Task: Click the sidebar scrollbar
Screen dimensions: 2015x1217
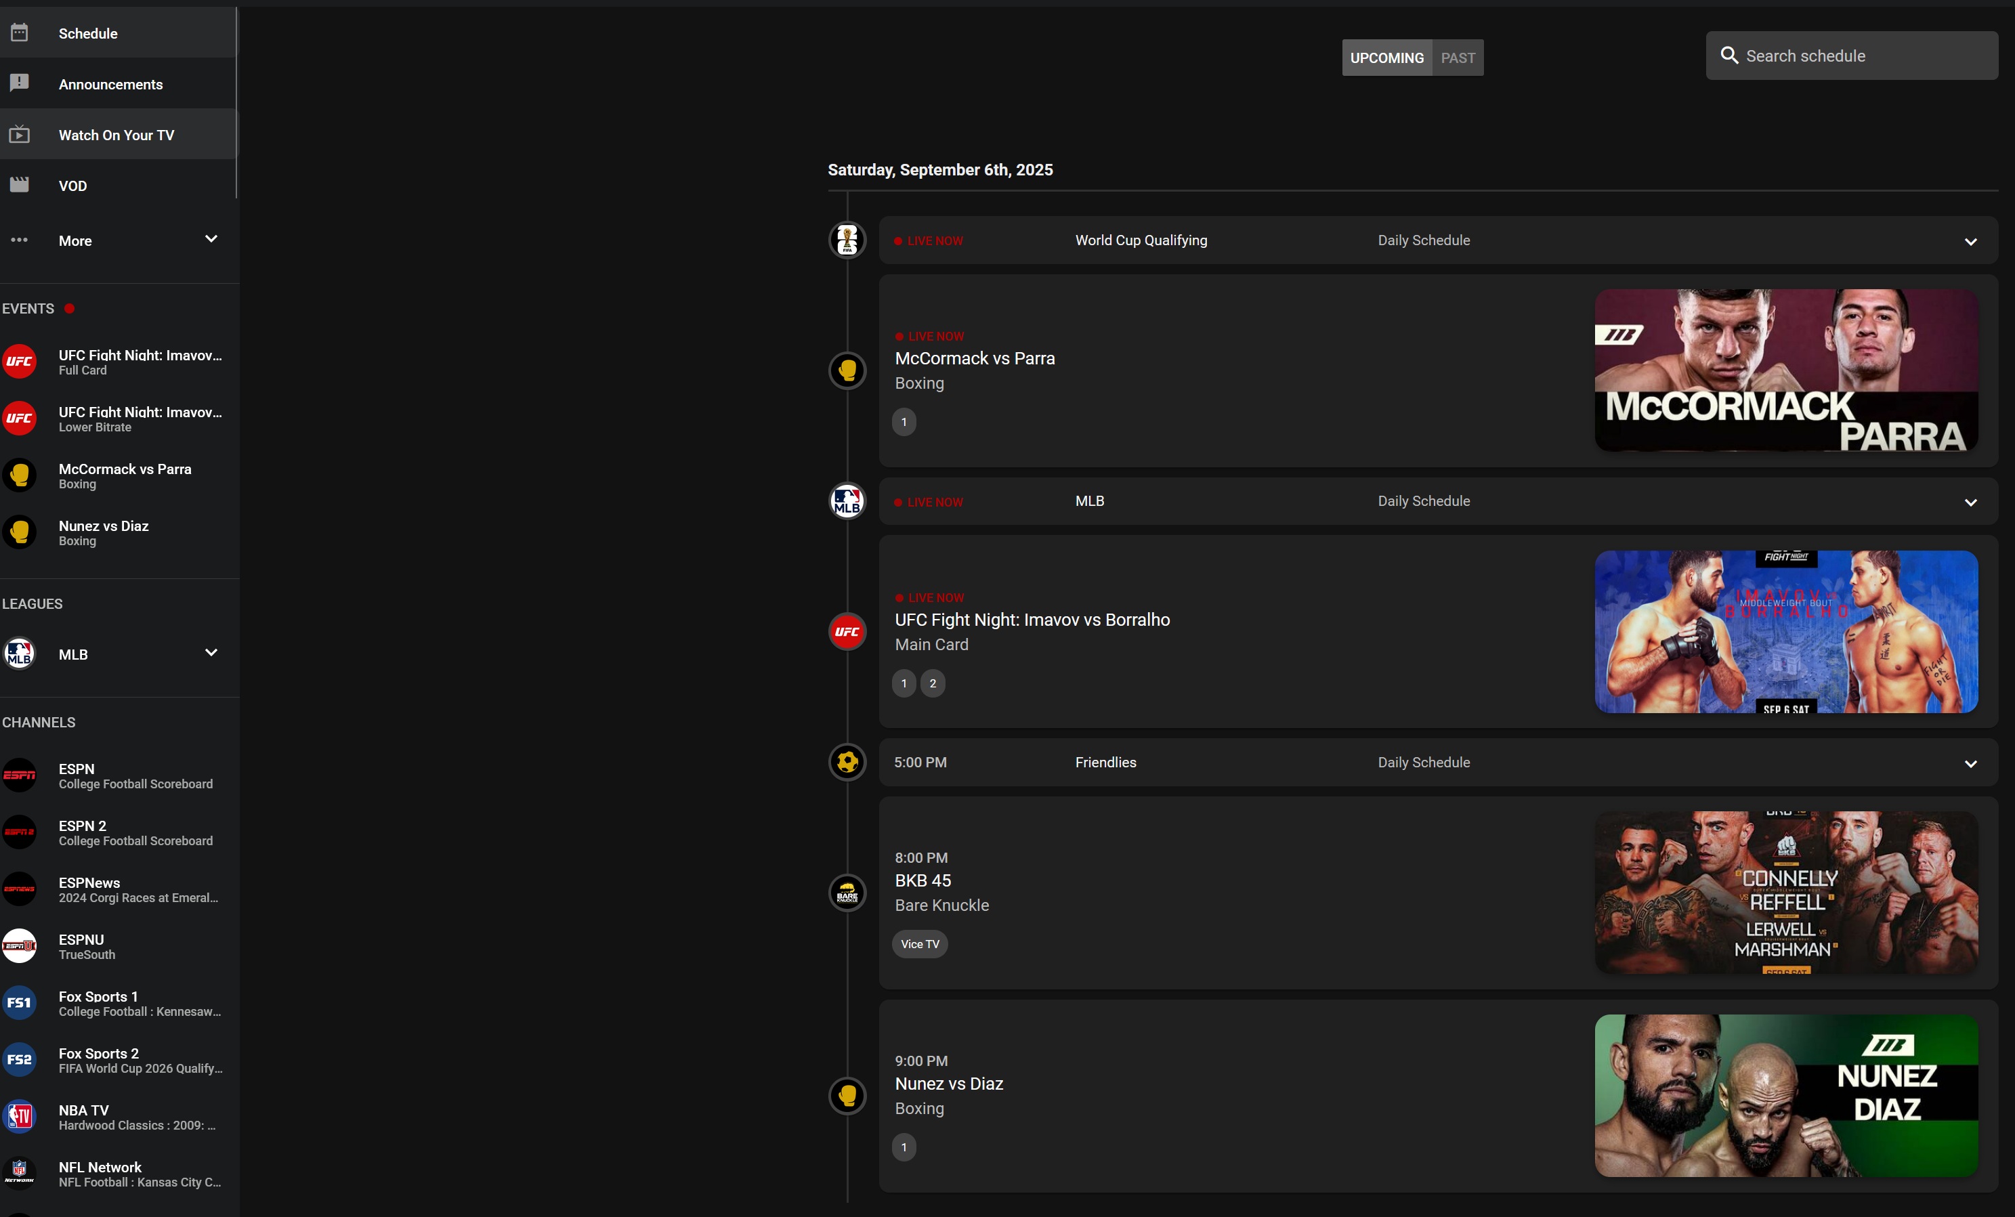Action: (236, 103)
